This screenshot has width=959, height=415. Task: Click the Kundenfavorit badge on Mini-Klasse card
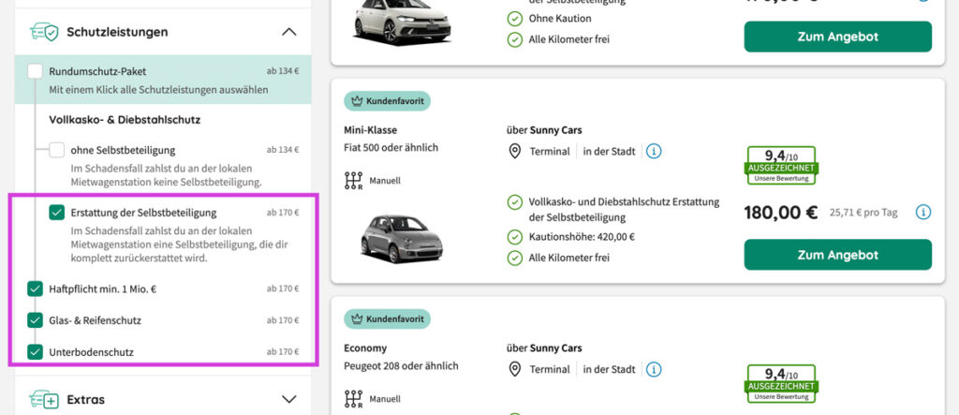pyautogui.click(x=387, y=101)
